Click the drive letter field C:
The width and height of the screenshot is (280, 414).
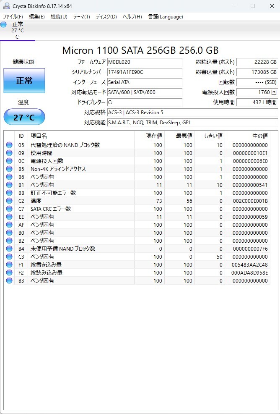pyautogui.click(x=145, y=102)
